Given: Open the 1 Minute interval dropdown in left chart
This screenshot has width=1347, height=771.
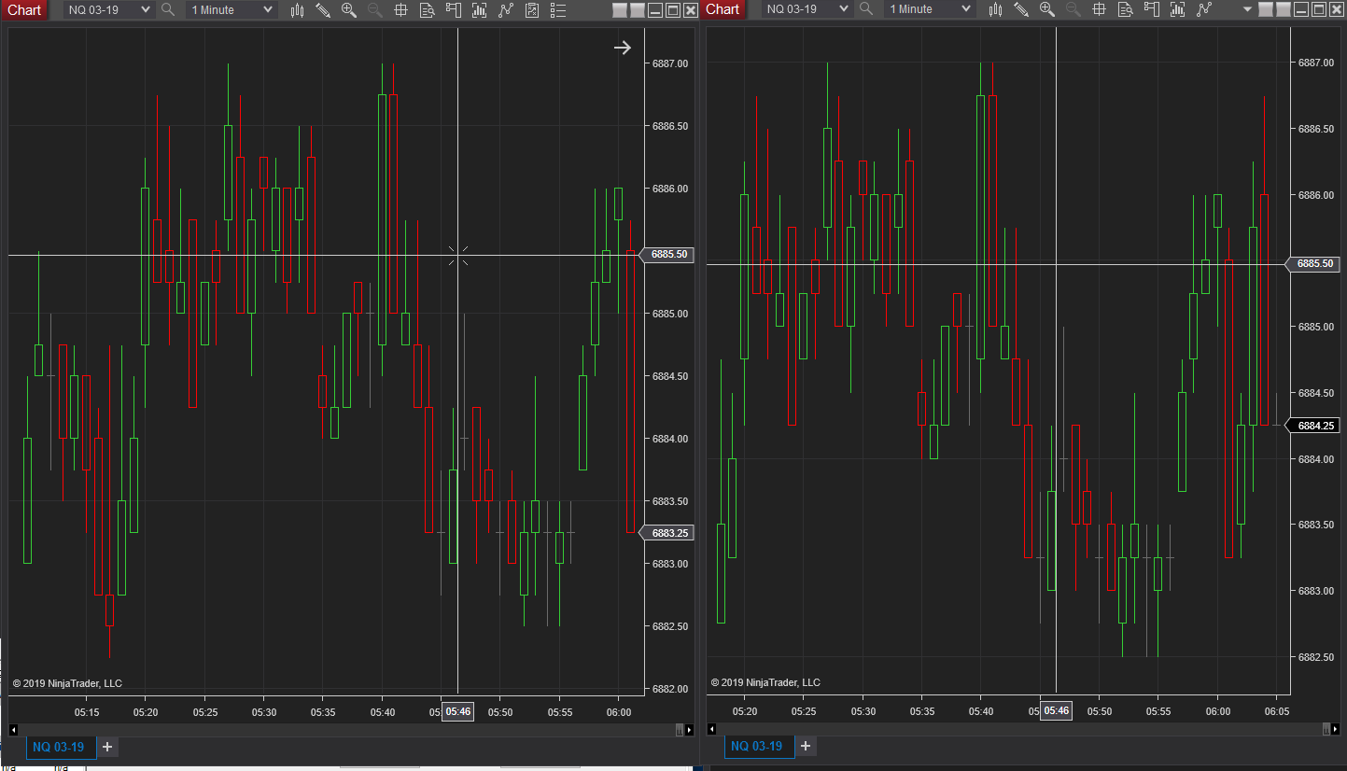Looking at the screenshot, I should tap(232, 9).
